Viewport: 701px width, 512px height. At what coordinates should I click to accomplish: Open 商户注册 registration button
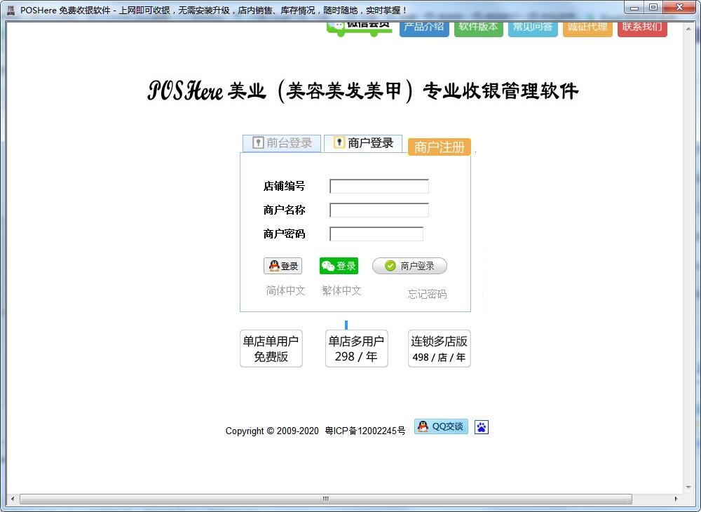[x=440, y=147]
